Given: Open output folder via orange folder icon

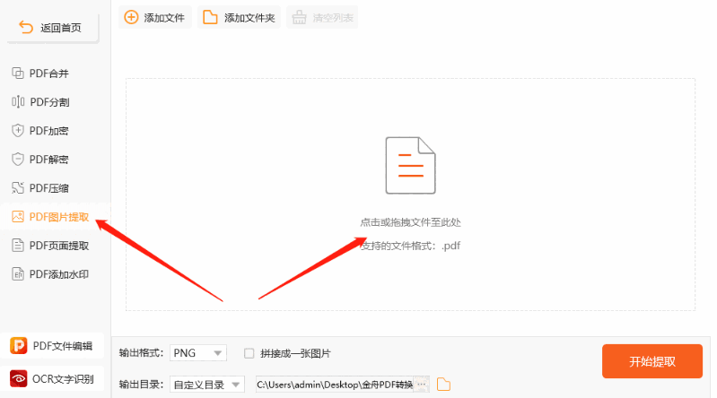Looking at the screenshot, I should 443,385.
